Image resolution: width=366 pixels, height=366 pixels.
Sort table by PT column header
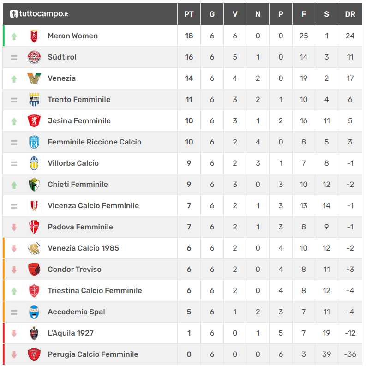pos(189,14)
